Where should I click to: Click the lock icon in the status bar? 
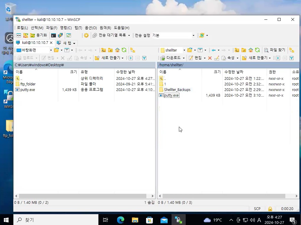(x=270, y=209)
